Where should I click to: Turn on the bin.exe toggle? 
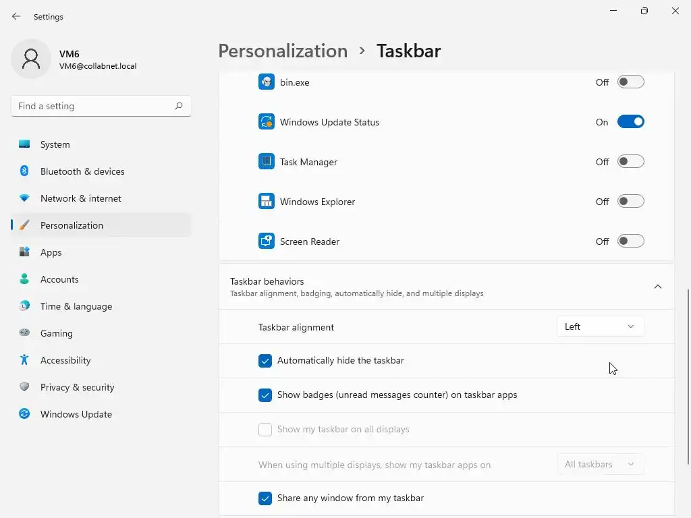coord(631,82)
